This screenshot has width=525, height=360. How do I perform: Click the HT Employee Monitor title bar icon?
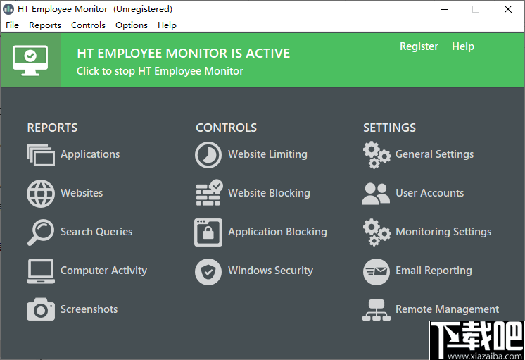tap(8, 9)
